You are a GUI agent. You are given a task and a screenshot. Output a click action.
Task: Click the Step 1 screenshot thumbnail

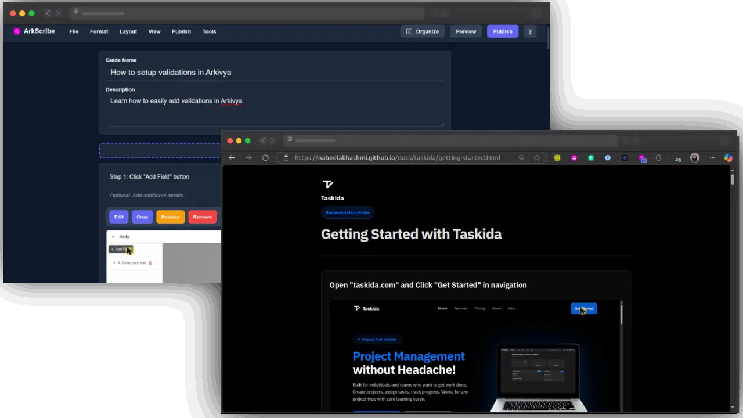(x=164, y=257)
